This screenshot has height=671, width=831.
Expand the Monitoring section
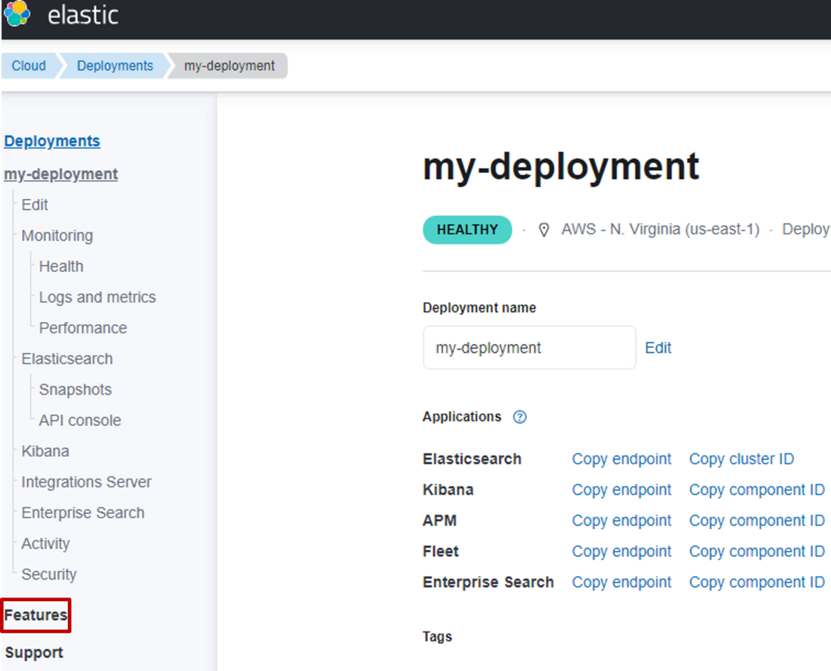coord(57,235)
